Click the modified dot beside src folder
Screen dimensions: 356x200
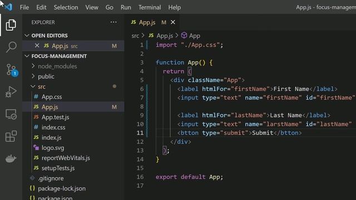coord(115,86)
